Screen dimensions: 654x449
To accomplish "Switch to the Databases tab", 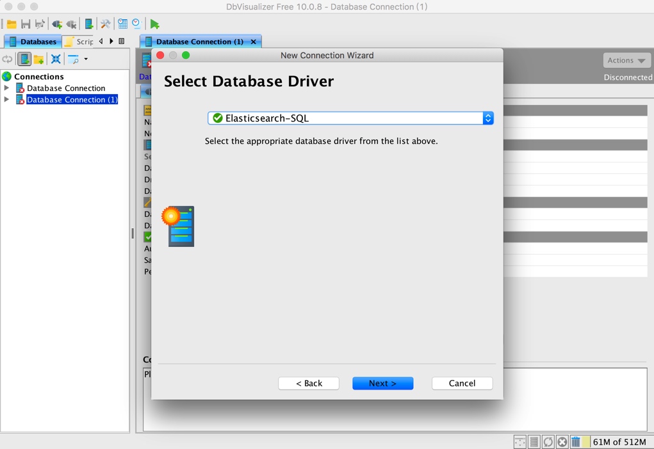I will 33,41.
